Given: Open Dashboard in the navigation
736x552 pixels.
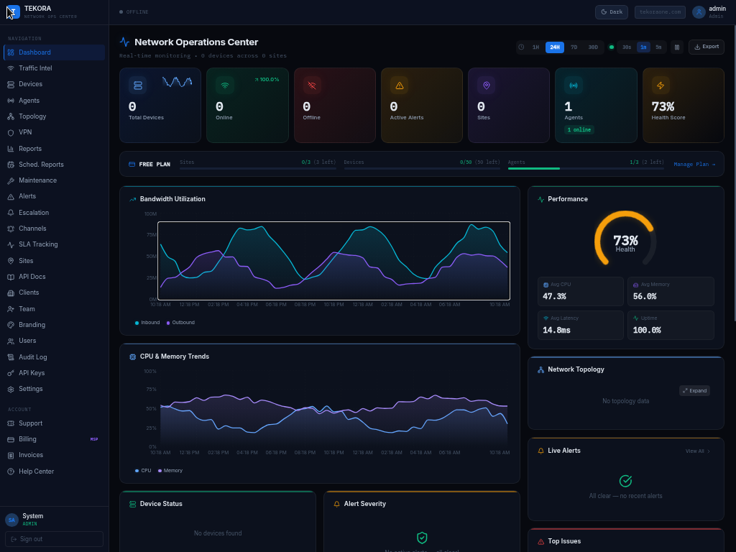Looking at the screenshot, I should [x=54, y=52].
